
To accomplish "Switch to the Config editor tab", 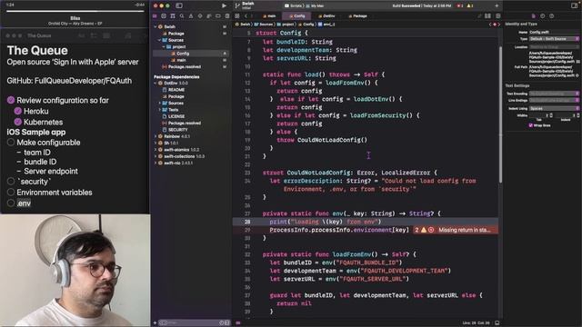I will tap(297, 16).
